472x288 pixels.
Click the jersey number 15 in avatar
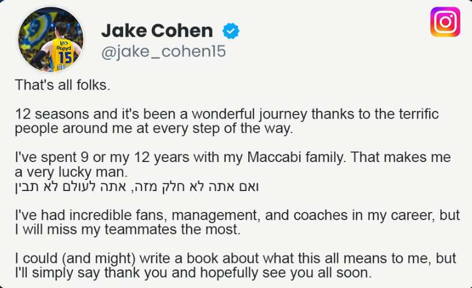[x=65, y=58]
